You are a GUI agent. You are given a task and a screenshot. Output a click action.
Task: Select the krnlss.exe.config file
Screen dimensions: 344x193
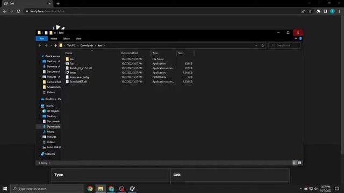coord(79,77)
